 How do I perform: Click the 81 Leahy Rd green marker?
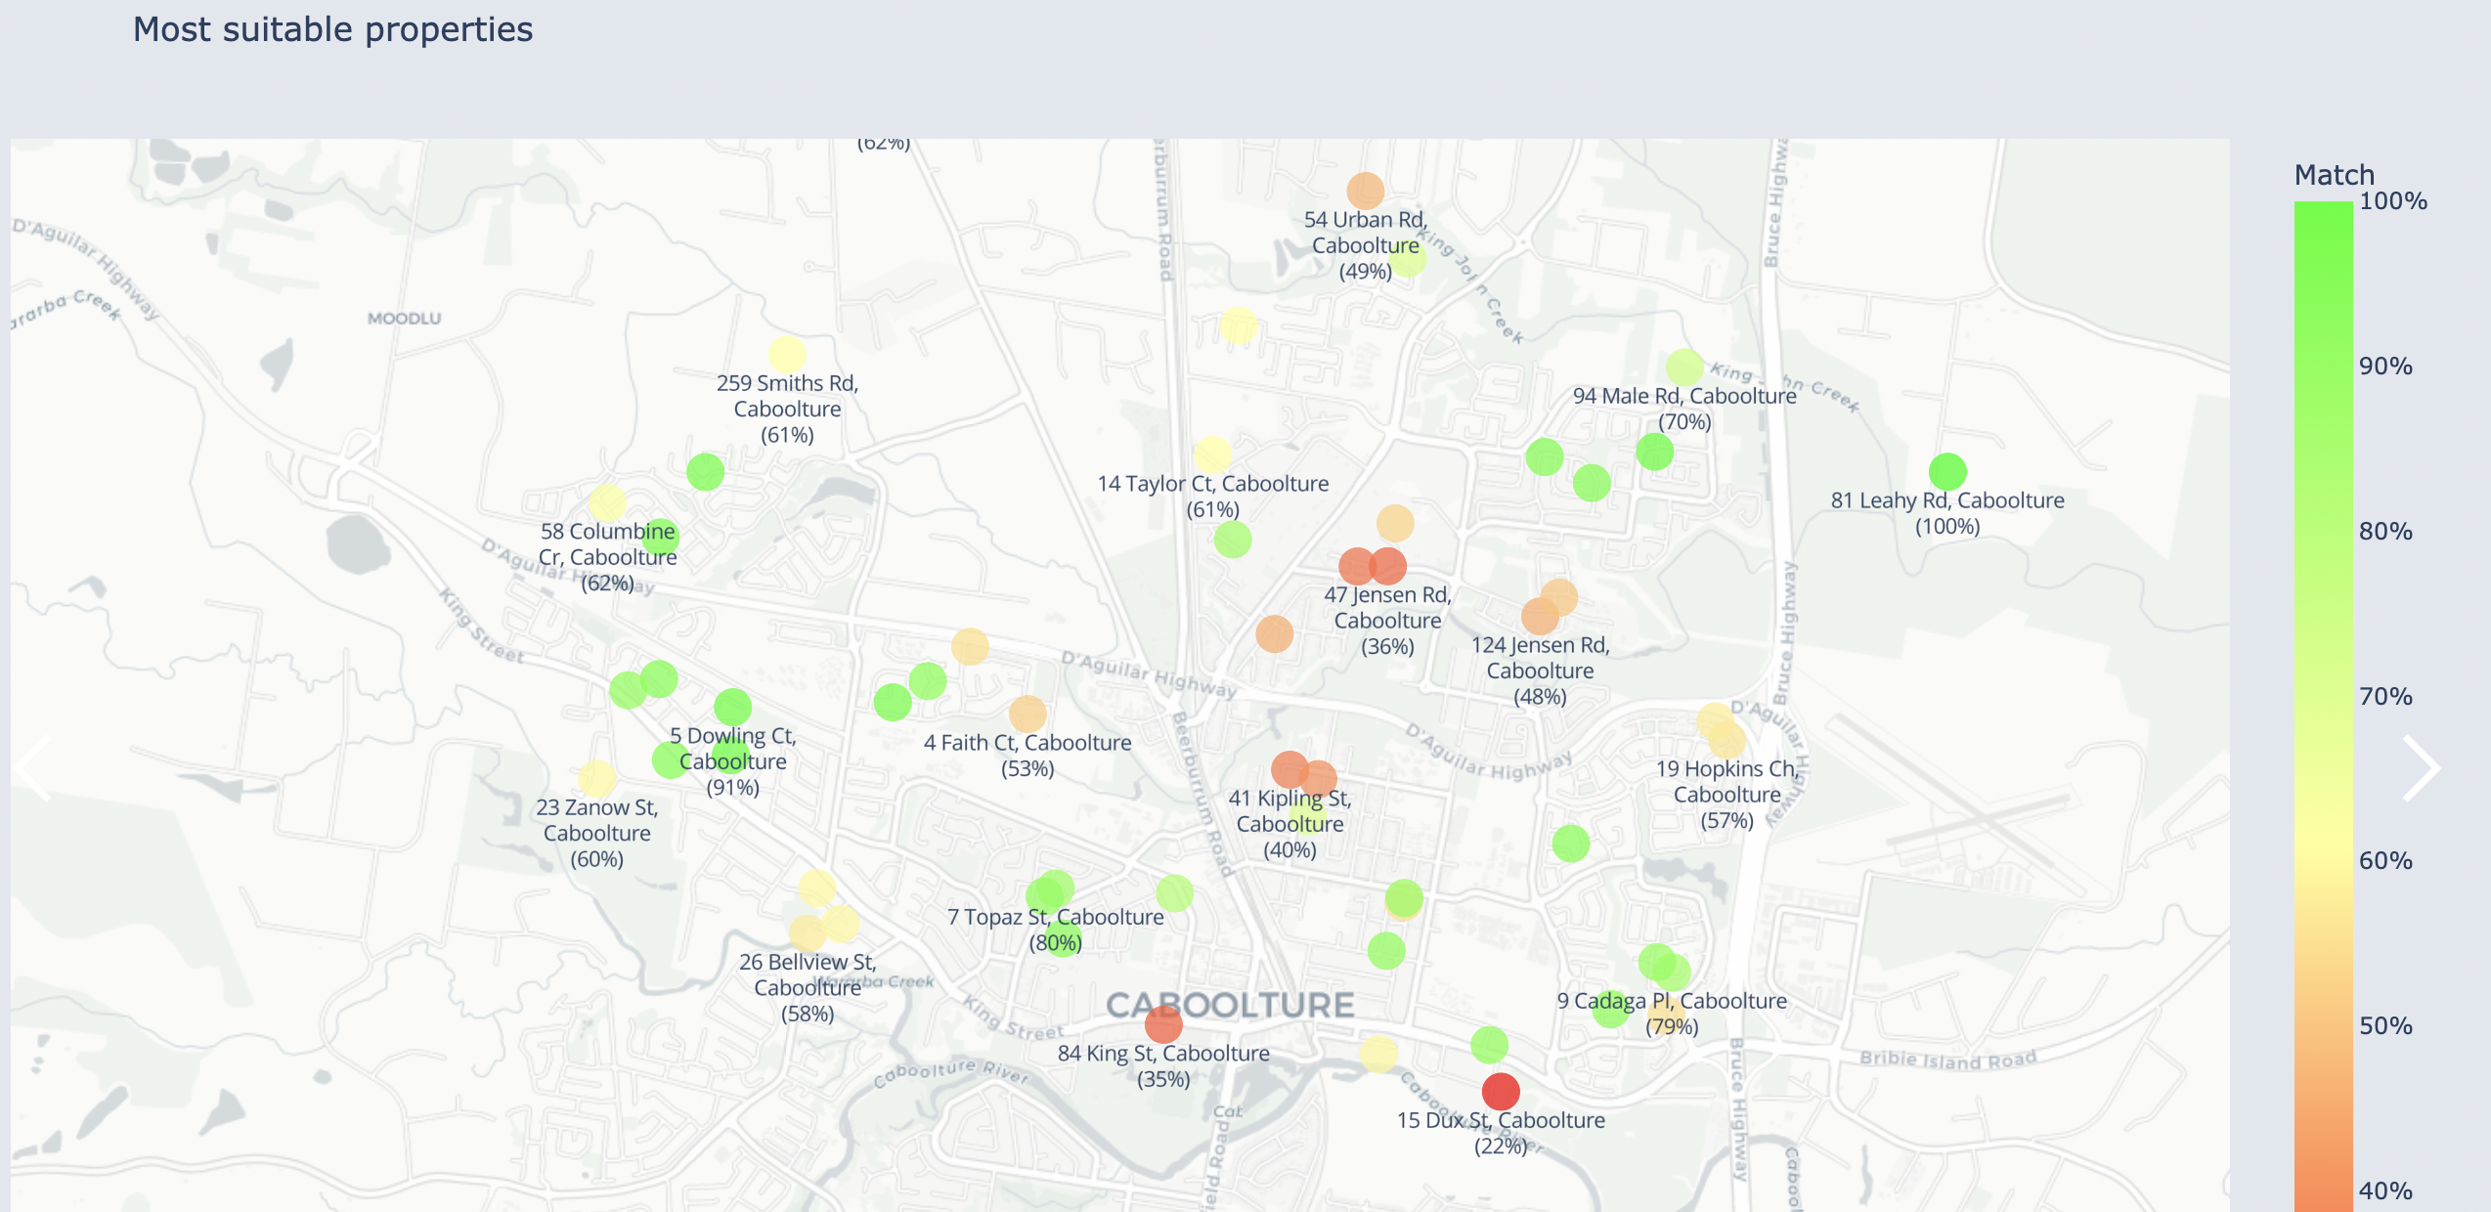[1947, 472]
